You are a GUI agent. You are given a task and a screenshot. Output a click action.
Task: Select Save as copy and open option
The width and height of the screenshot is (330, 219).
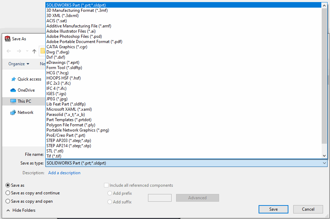(x=8, y=201)
